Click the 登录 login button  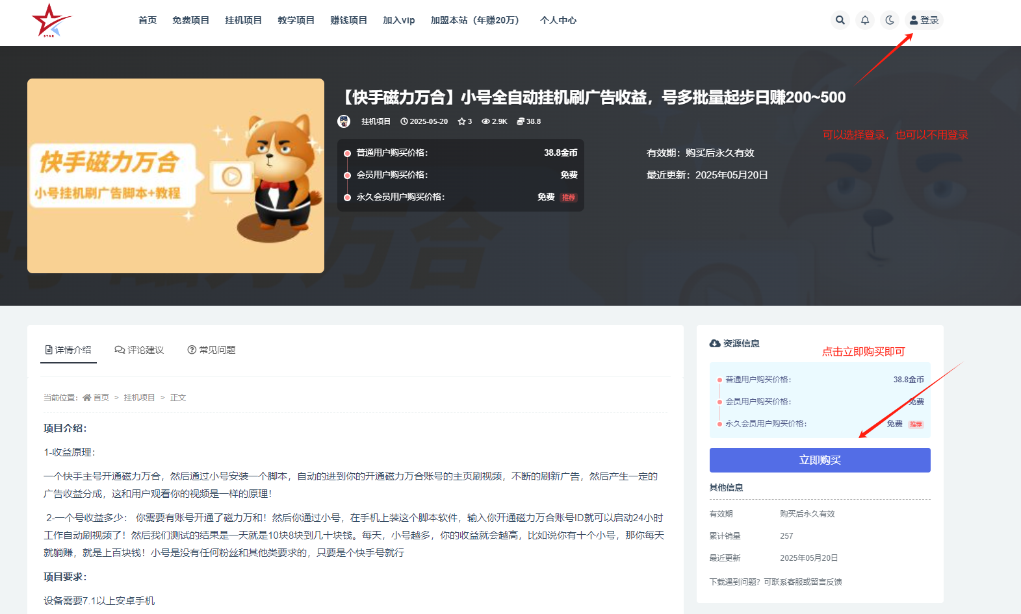(924, 20)
